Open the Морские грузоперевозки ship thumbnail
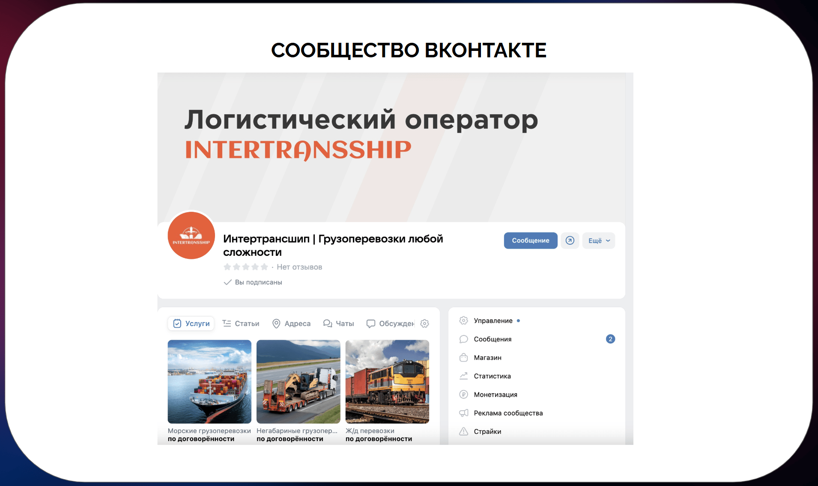 pos(209,382)
